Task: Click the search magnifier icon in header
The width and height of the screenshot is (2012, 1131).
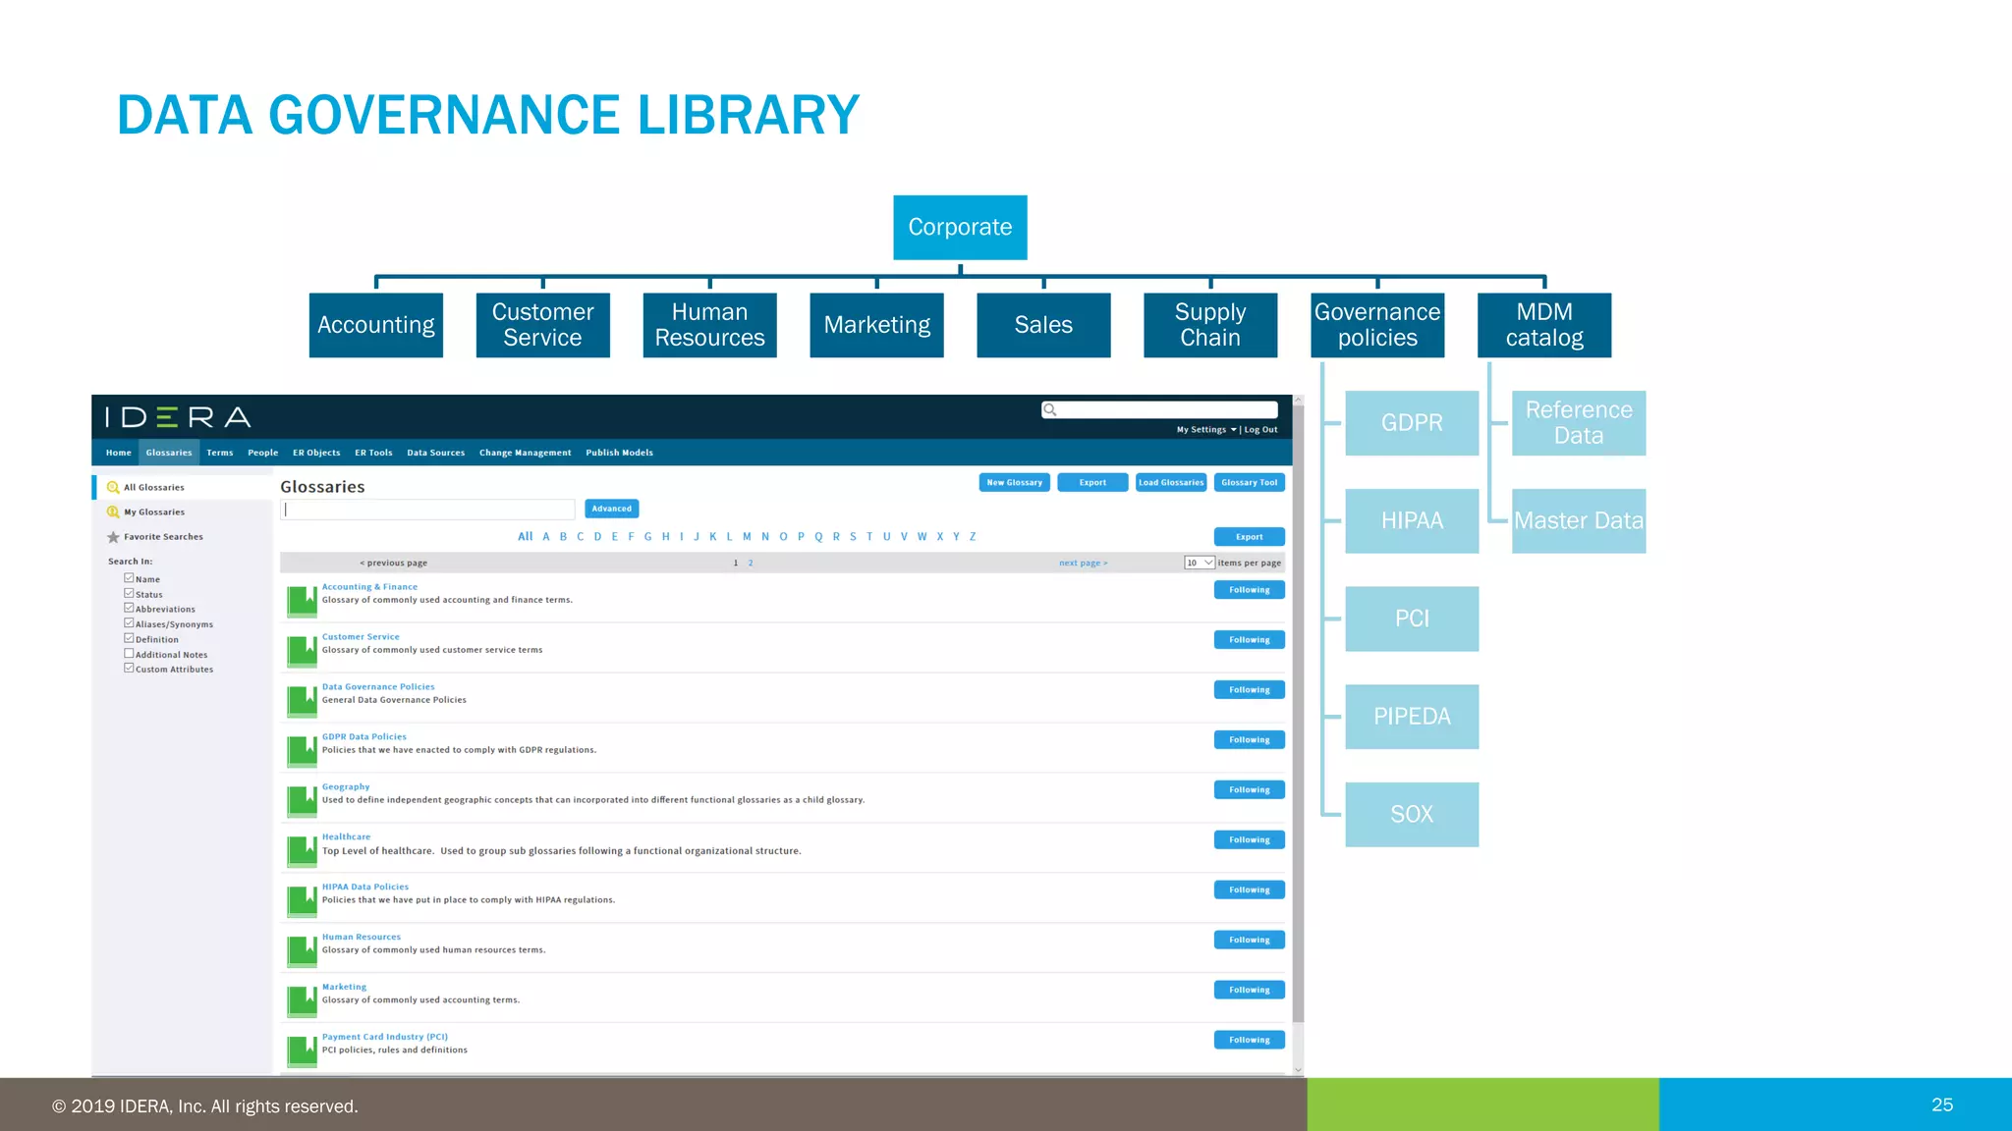Action: (x=1050, y=410)
